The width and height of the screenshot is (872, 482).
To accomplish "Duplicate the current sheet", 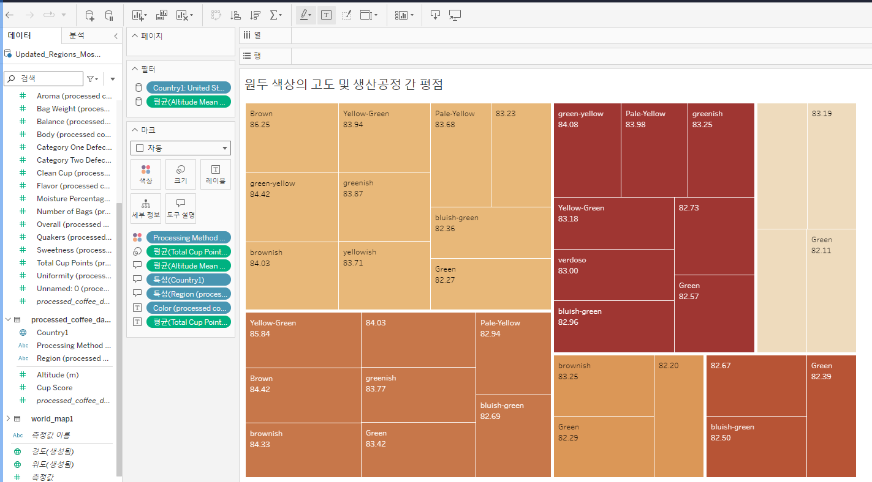I will (x=162, y=15).
